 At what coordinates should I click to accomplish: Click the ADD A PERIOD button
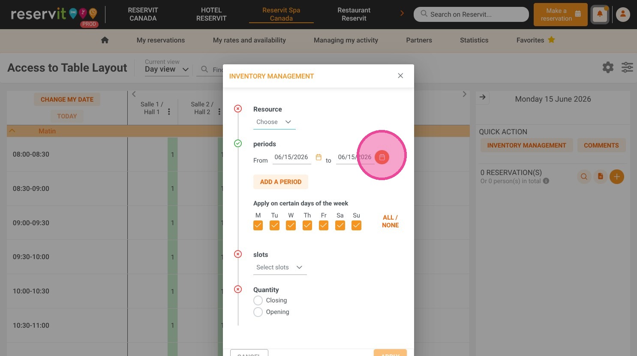pyautogui.click(x=281, y=182)
